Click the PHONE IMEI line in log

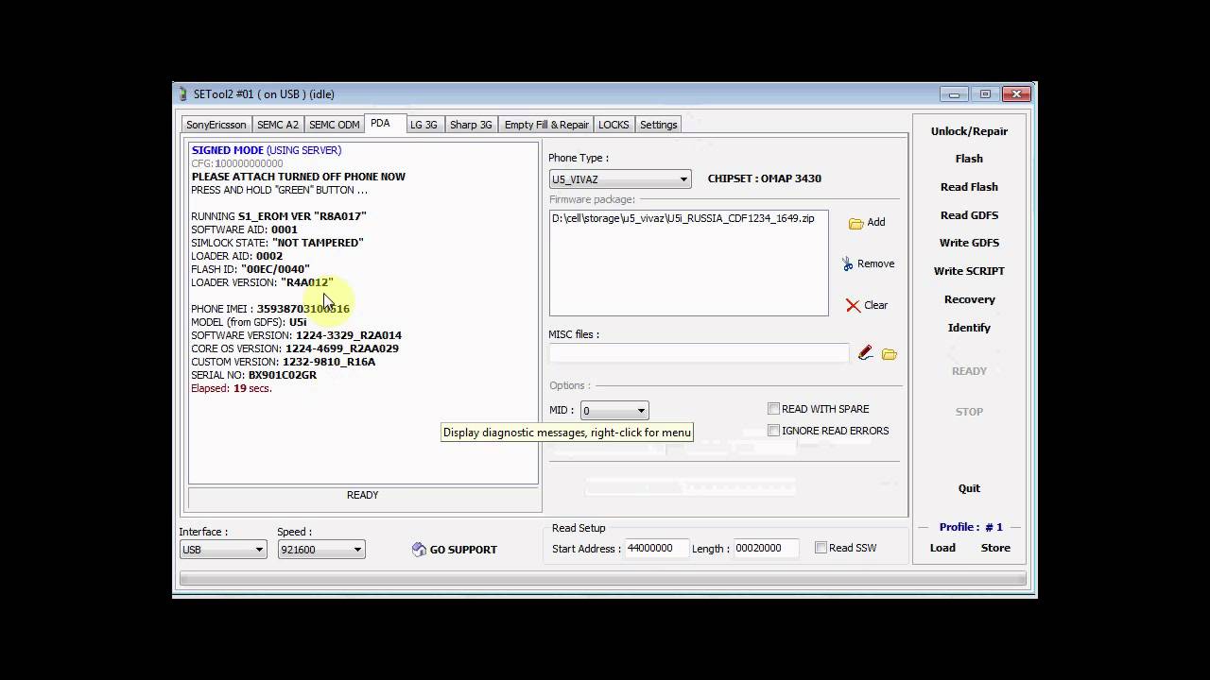point(270,309)
